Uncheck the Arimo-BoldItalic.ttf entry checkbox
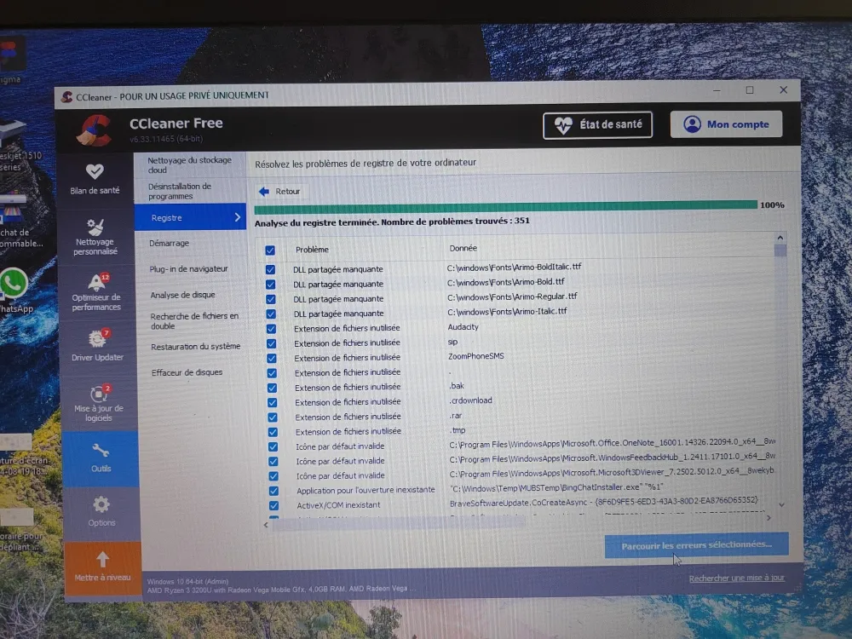Image resolution: width=852 pixels, height=639 pixels. click(271, 269)
